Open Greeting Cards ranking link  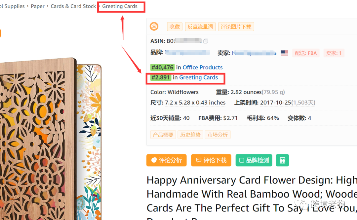coord(199,78)
